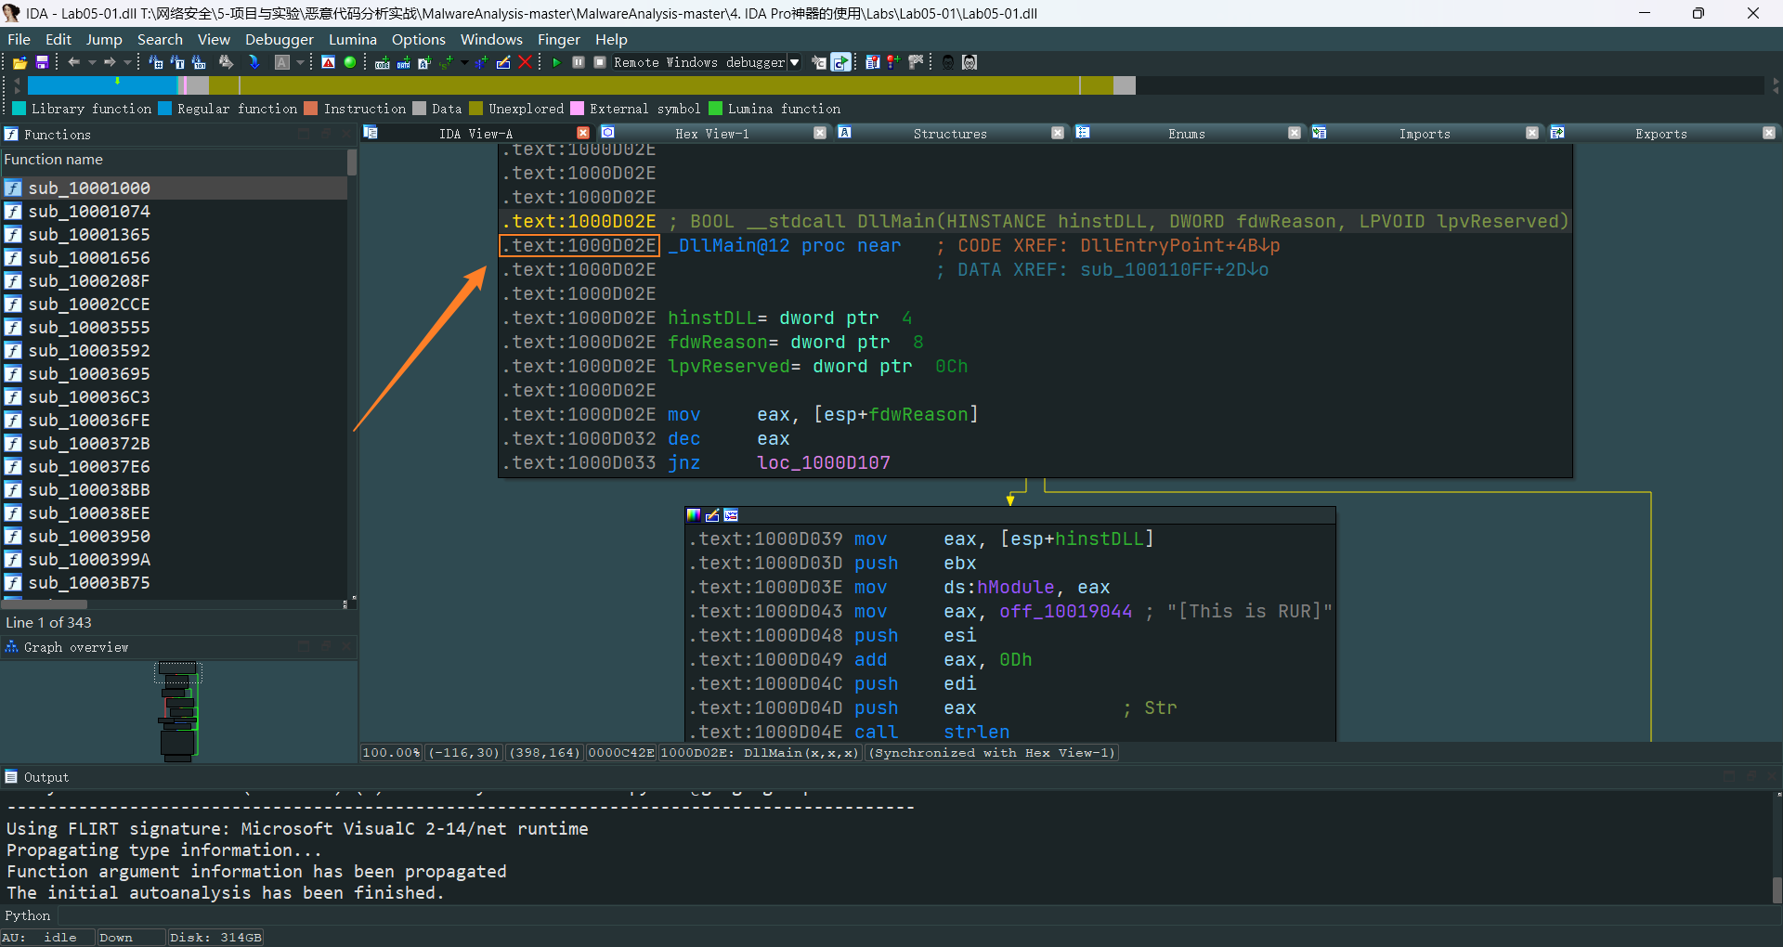Select sub_10001074 in Functions list
Viewport: 1783px width, 947px height.
tap(175, 211)
